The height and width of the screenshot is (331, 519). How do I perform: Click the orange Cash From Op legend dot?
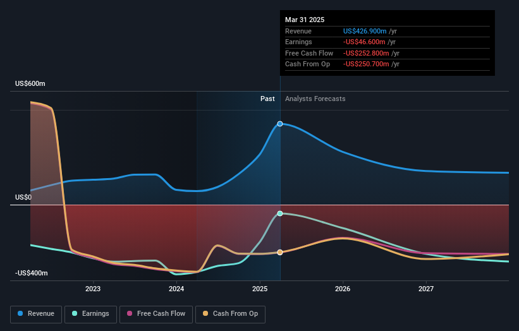[205, 313]
